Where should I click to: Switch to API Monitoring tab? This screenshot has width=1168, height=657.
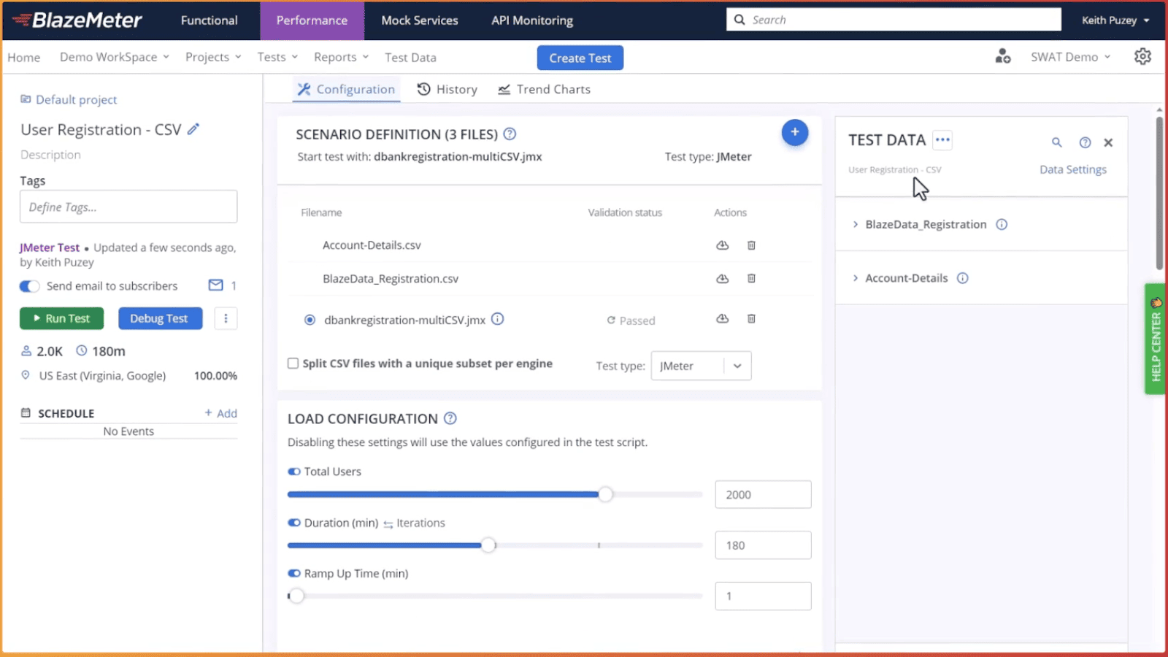click(x=532, y=20)
